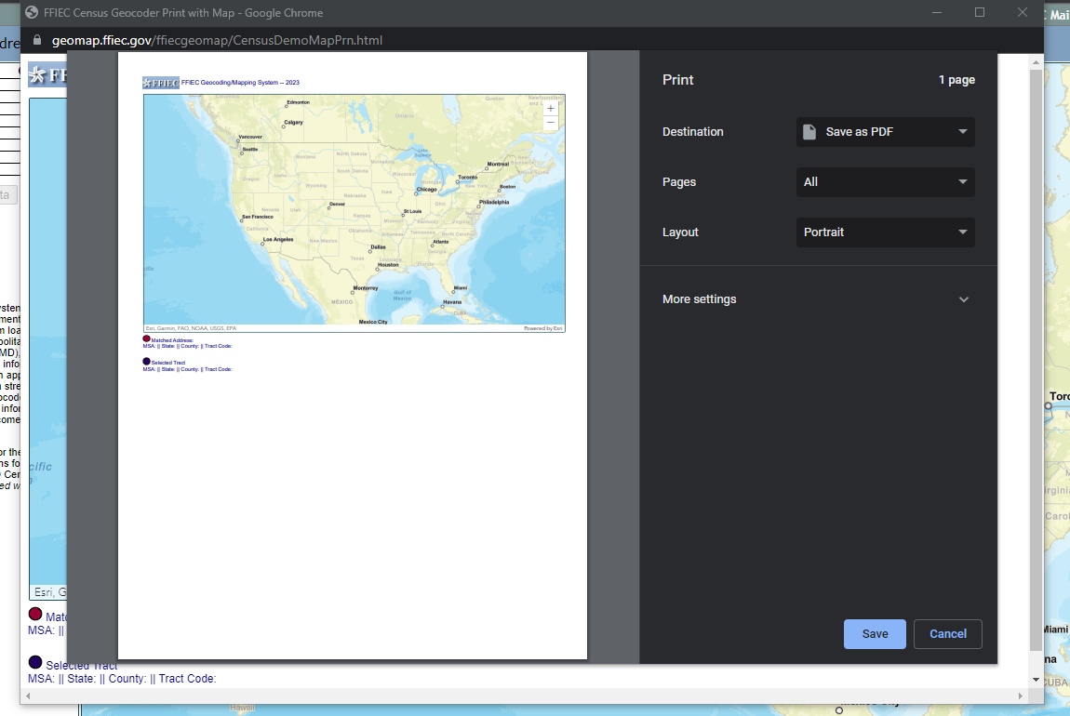This screenshot has width=1070, height=716.
Task: Click the zoom out minus on the map preview
Action: 550,121
